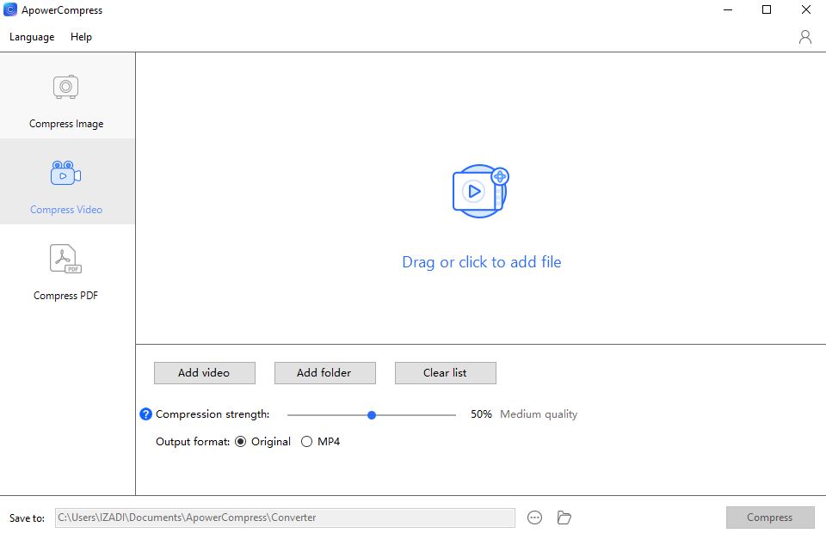Open the user account profile icon
826x539 pixels.
click(x=805, y=37)
